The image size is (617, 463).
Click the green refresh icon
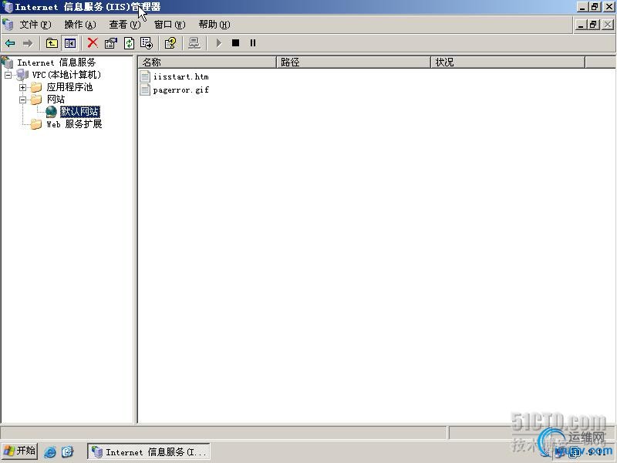[x=129, y=43]
